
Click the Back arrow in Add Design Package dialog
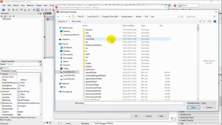click(x=58, y=17)
